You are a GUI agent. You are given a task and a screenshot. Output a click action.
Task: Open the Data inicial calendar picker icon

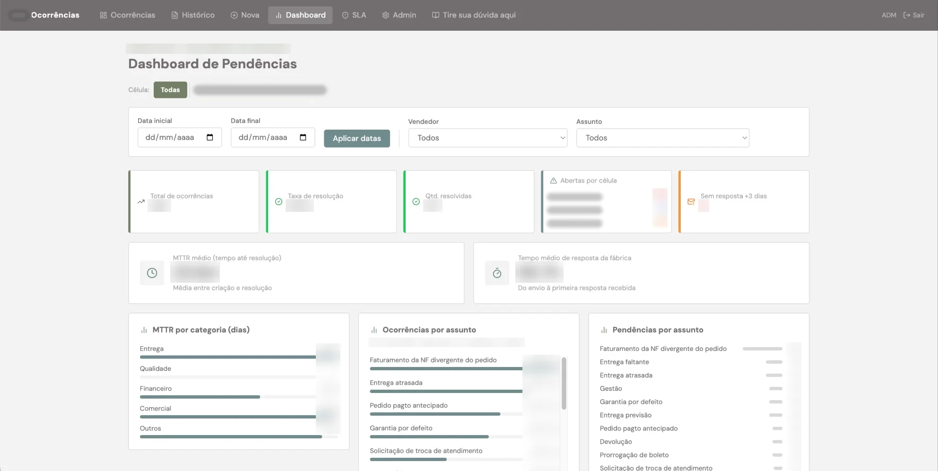point(210,138)
